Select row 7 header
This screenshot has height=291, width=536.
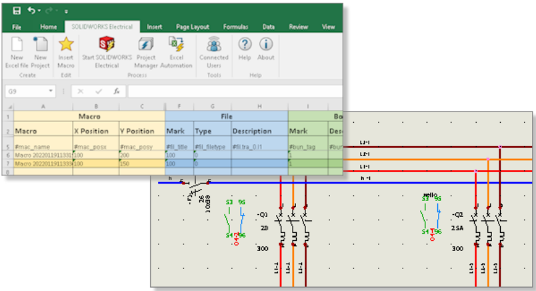[8, 164]
